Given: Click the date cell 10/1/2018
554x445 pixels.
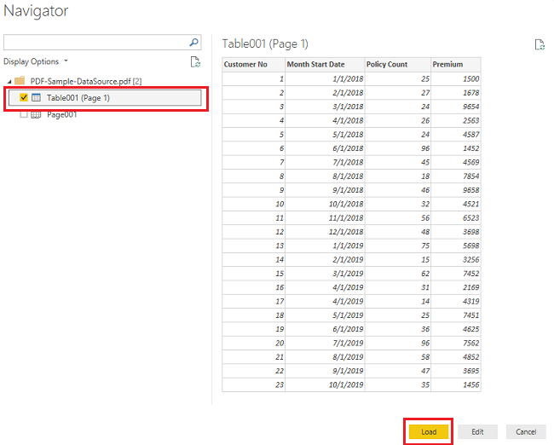Looking at the screenshot, I should tap(325, 204).
